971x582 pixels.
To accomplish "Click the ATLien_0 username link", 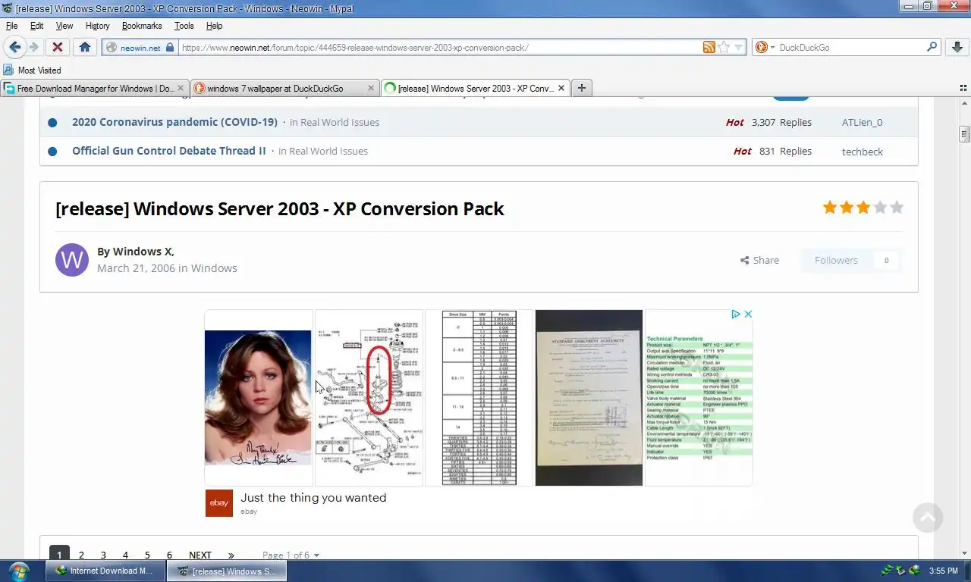I will pos(862,122).
